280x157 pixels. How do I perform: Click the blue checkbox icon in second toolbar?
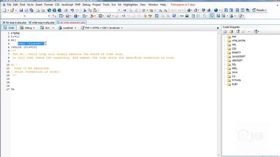(x=174, y=16)
